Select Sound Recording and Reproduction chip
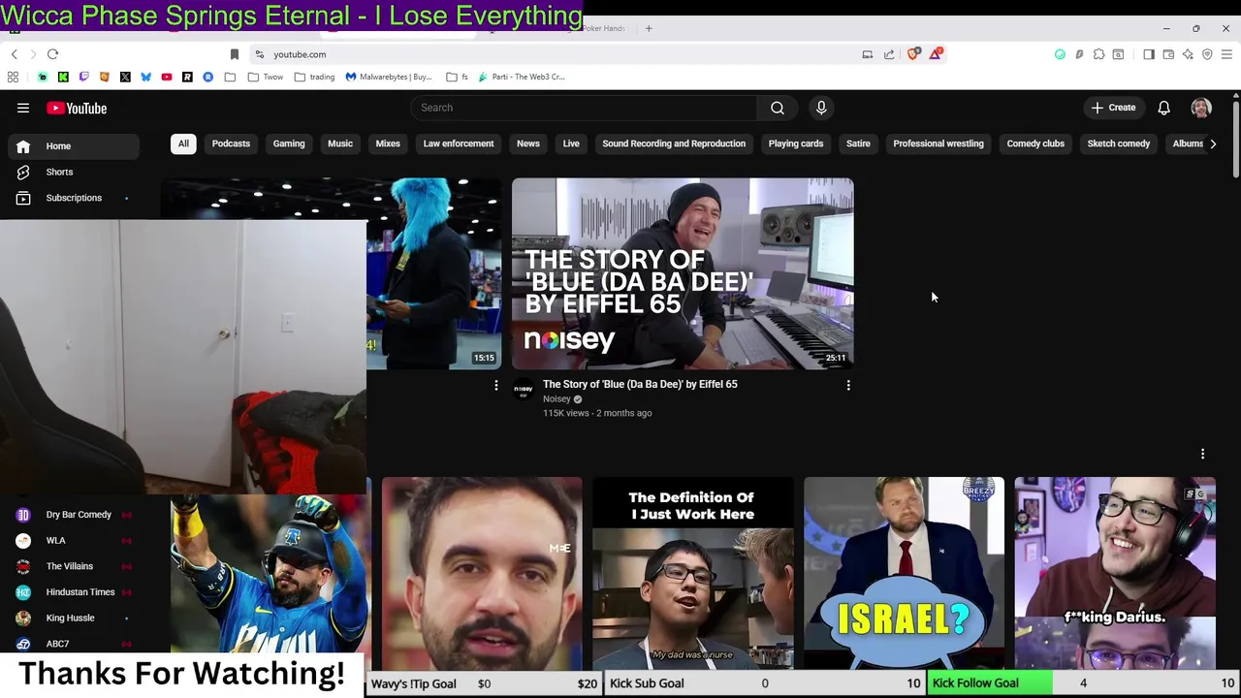Screen dimensions: 1241x698 [674, 143]
